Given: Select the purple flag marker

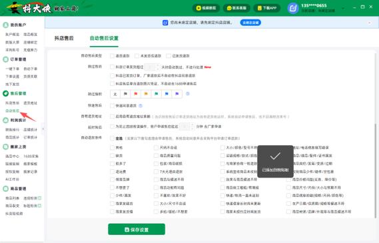Looking at the screenshot, I should pyautogui.click(x=177, y=94).
